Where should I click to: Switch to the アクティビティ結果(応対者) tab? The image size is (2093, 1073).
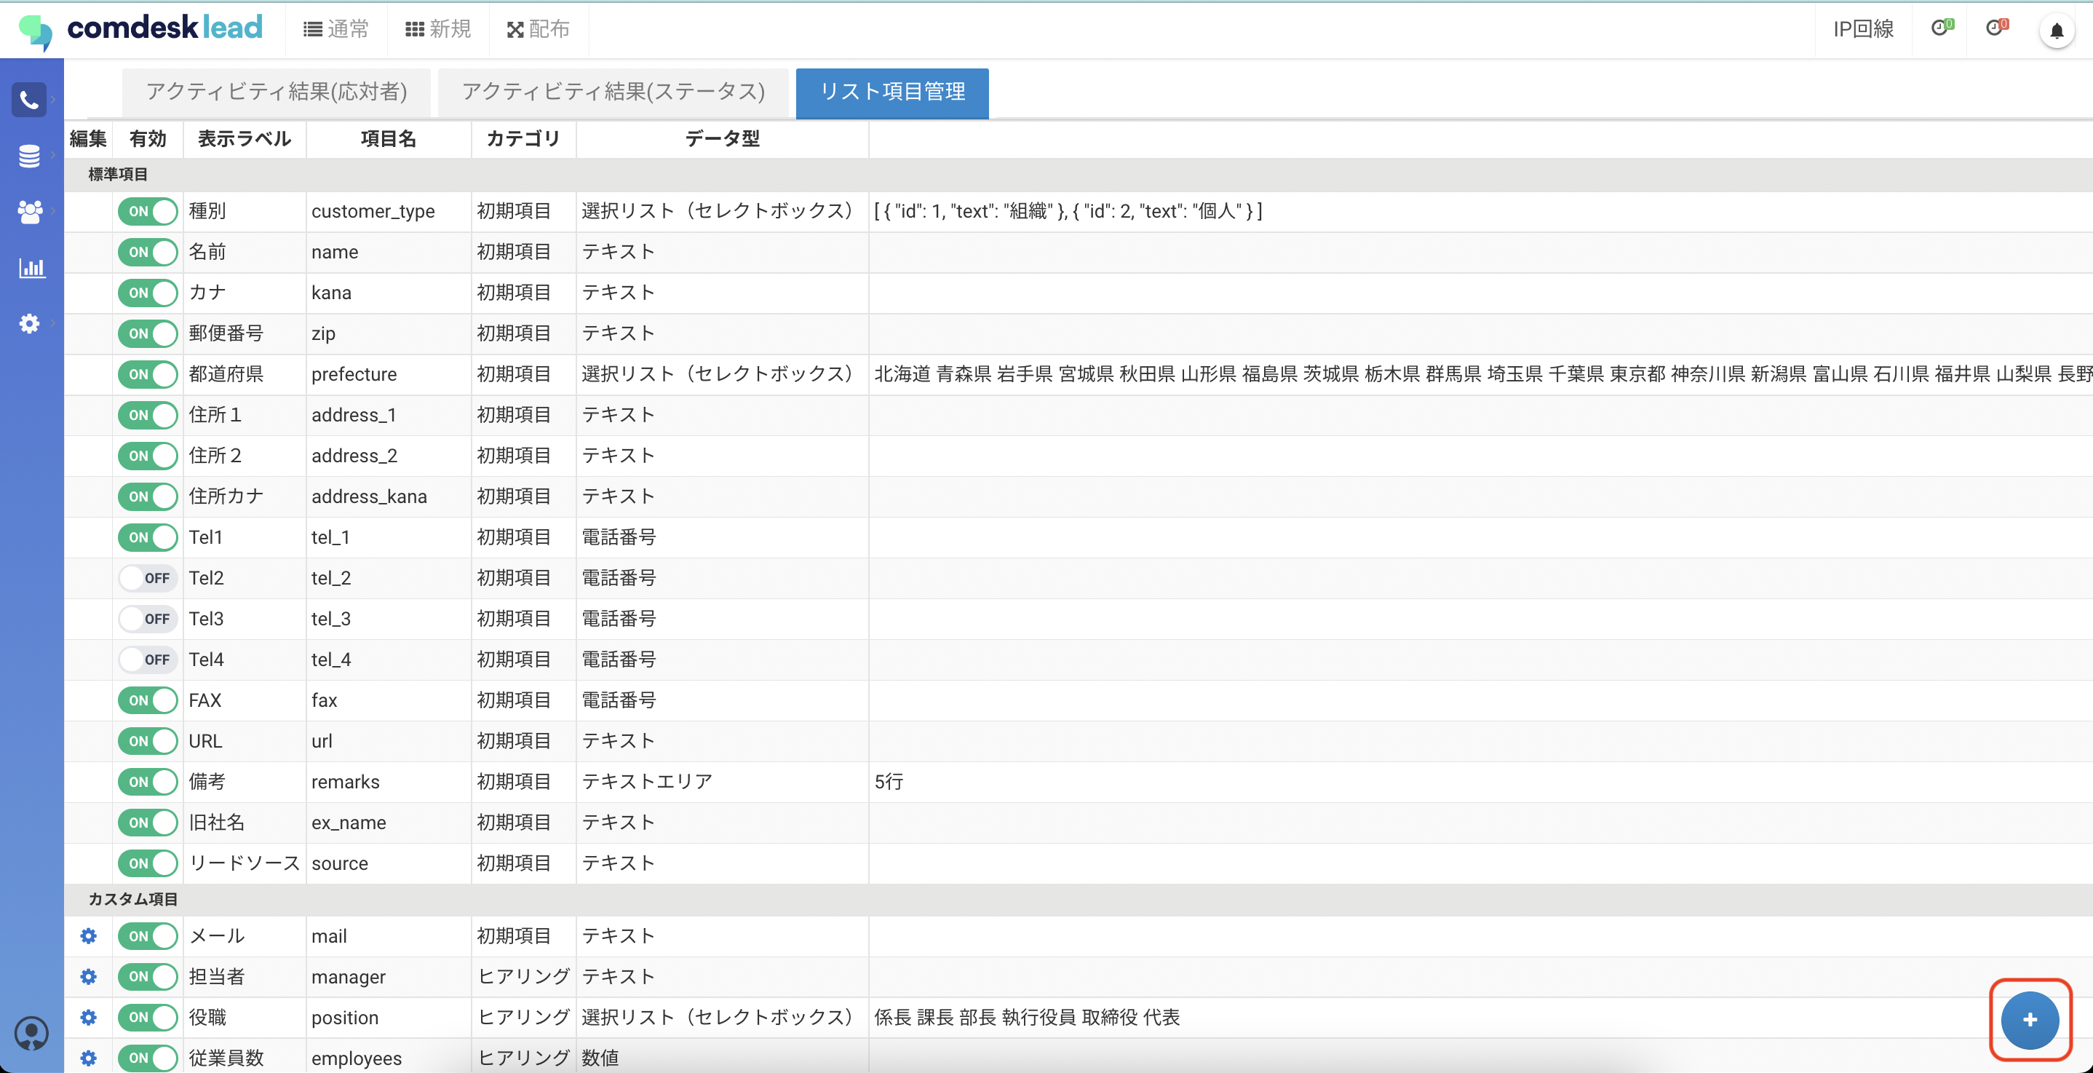pyautogui.click(x=277, y=92)
